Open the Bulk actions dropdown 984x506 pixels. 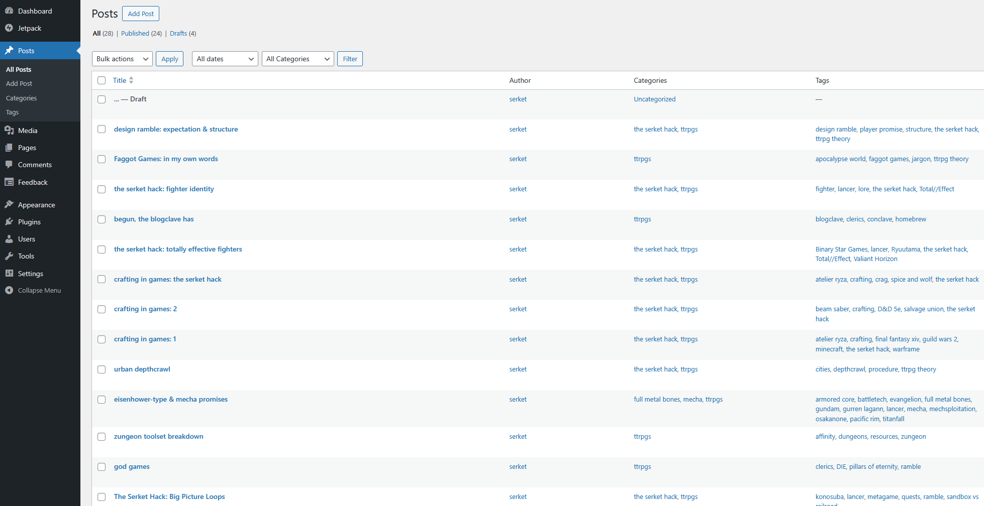tap(122, 59)
